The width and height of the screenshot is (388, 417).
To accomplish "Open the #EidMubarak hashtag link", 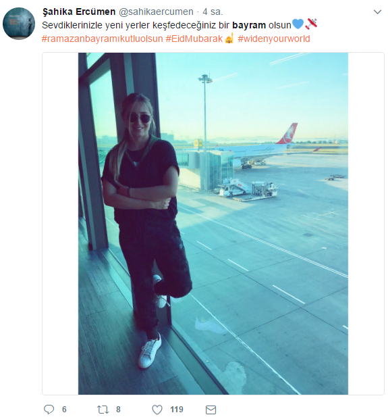I will pyautogui.click(x=194, y=39).
